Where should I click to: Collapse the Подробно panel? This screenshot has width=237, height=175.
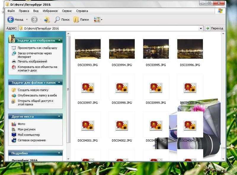click(59, 153)
